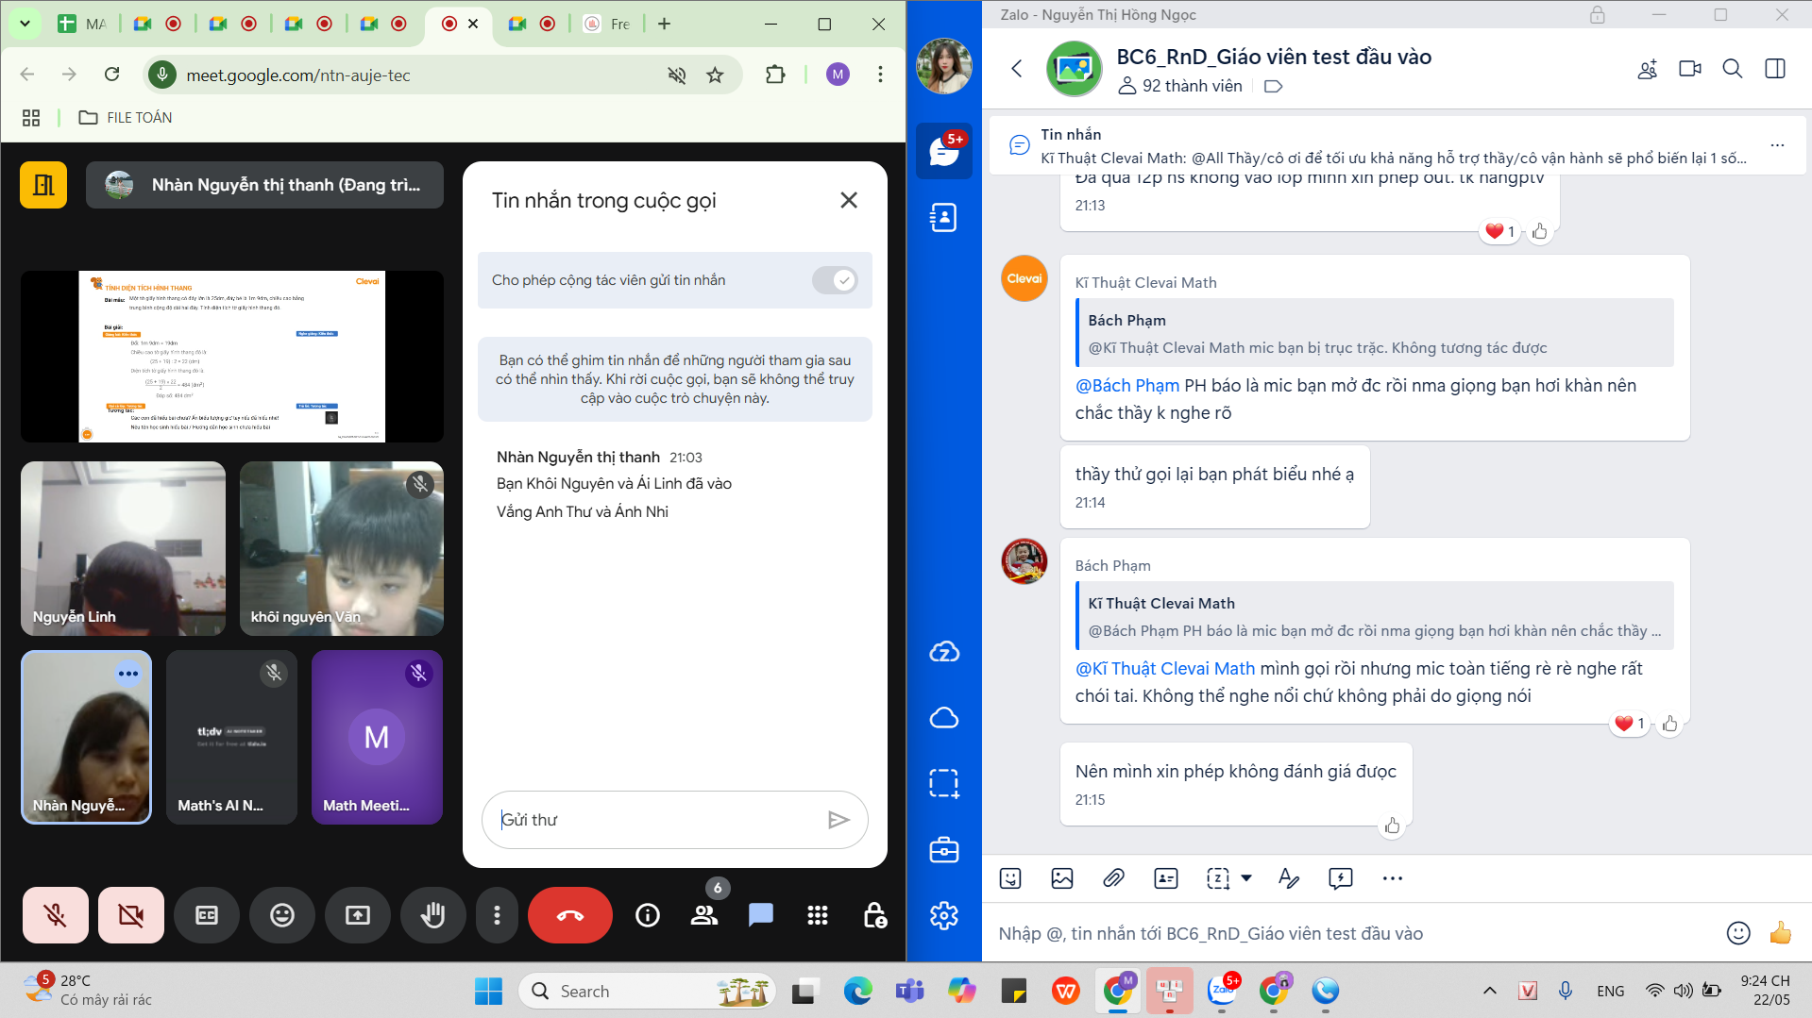The width and height of the screenshot is (1812, 1018).
Task: Leave the call with the red hang-up button
Action: 570,914
